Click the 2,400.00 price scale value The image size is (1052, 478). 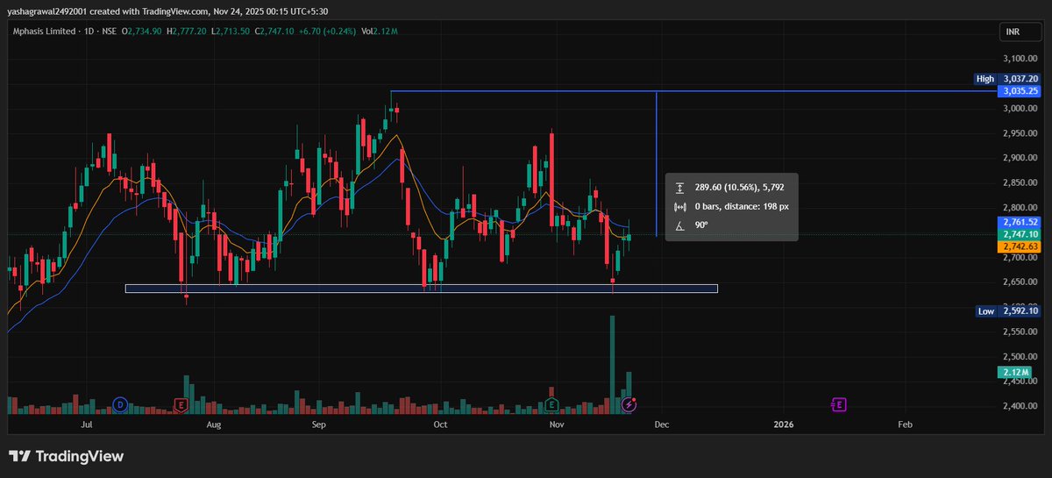1022,406
